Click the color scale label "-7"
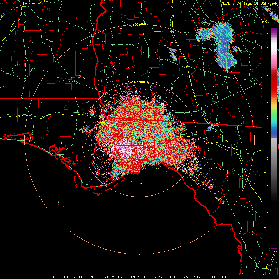Image resolution: width=279 pixels, height=279 pixels. point(266,228)
